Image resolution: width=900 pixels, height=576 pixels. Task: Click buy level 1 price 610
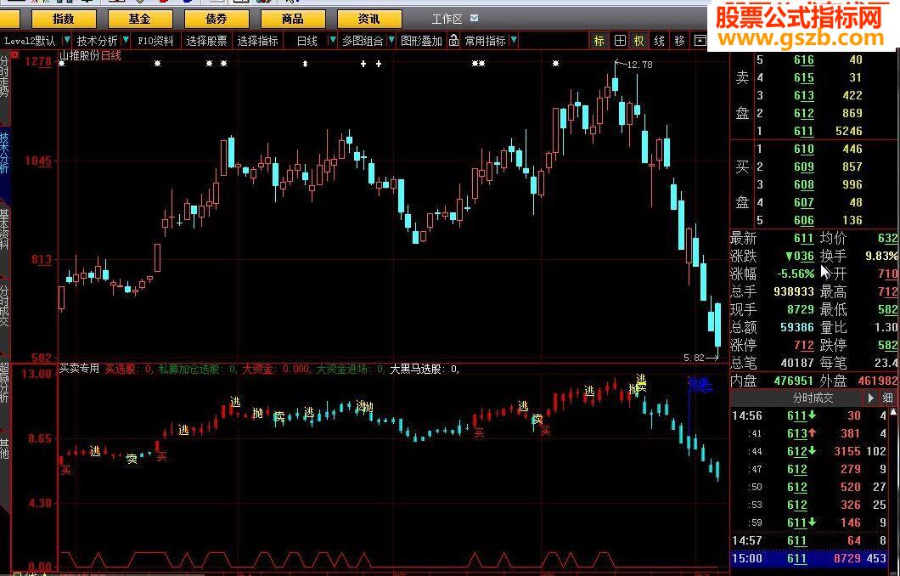click(x=804, y=150)
